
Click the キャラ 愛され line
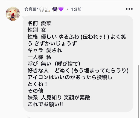(x=45, y=50)
